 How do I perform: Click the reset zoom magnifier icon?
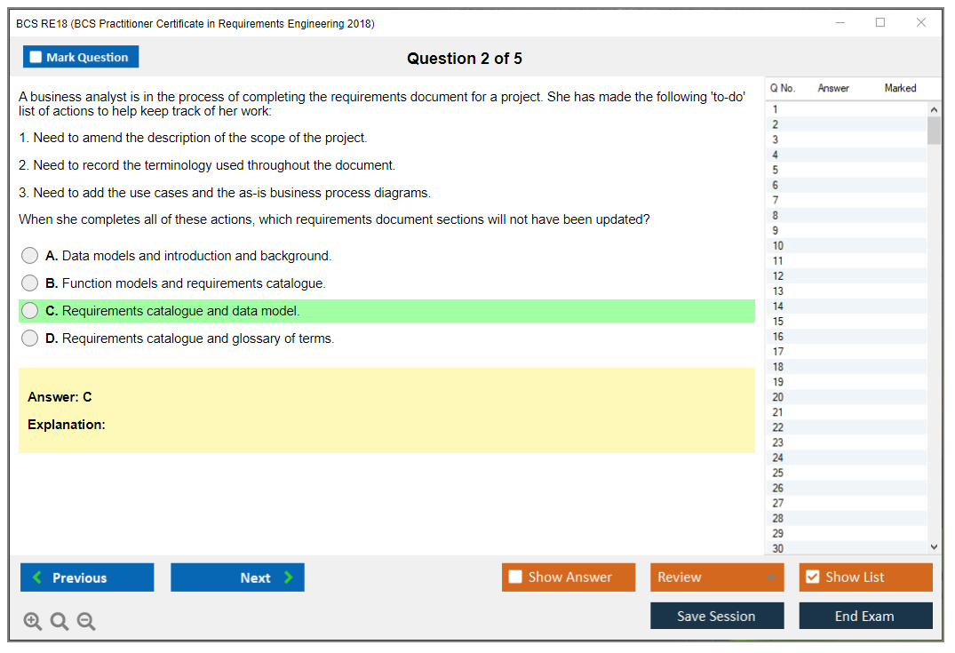[60, 622]
